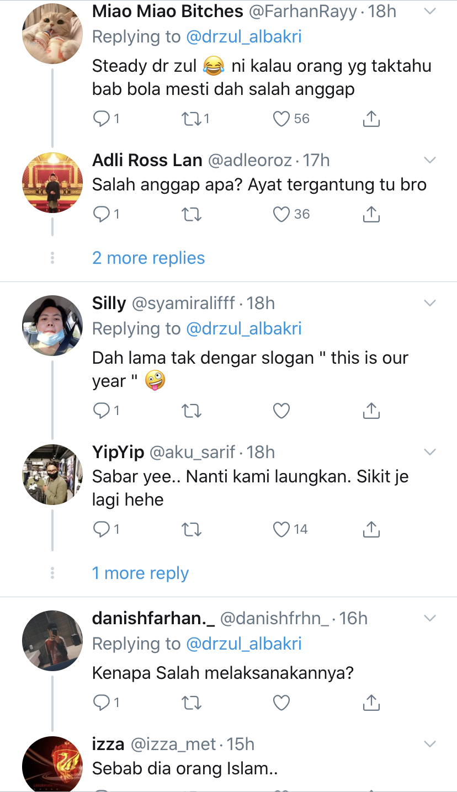Retweet Miao Miao Bitches' tweet
The height and width of the screenshot is (792, 457).
coord(191,119)
